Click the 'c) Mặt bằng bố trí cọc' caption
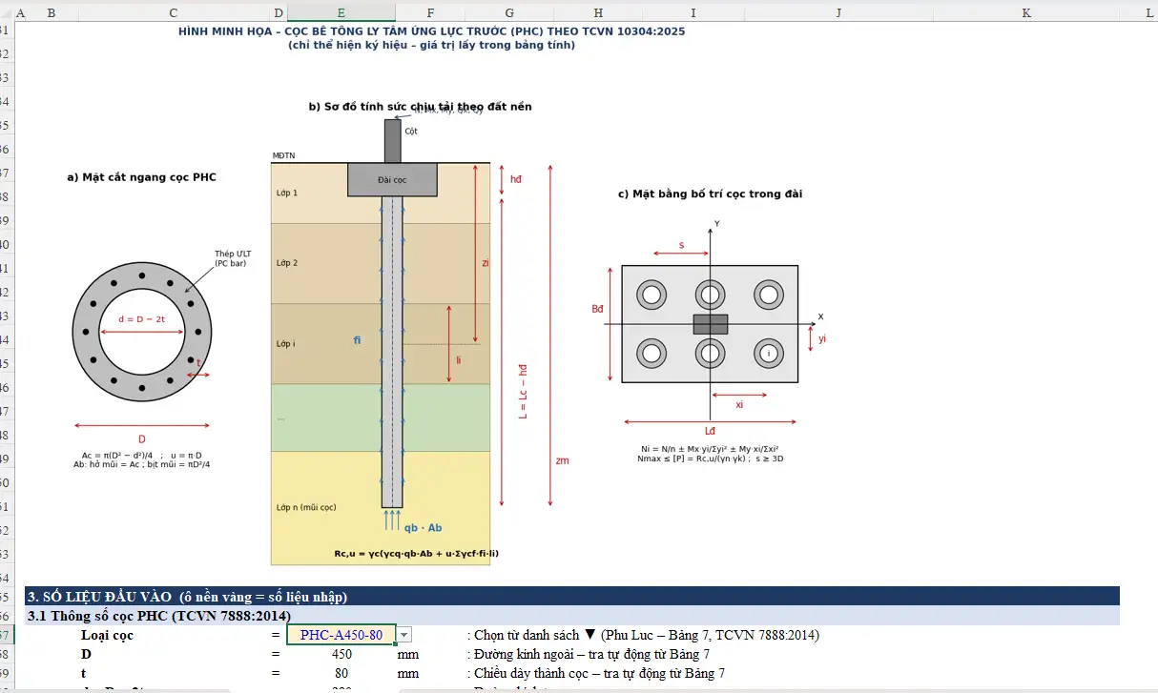The width and height of the screenshot is (1158, 693). 710,194
